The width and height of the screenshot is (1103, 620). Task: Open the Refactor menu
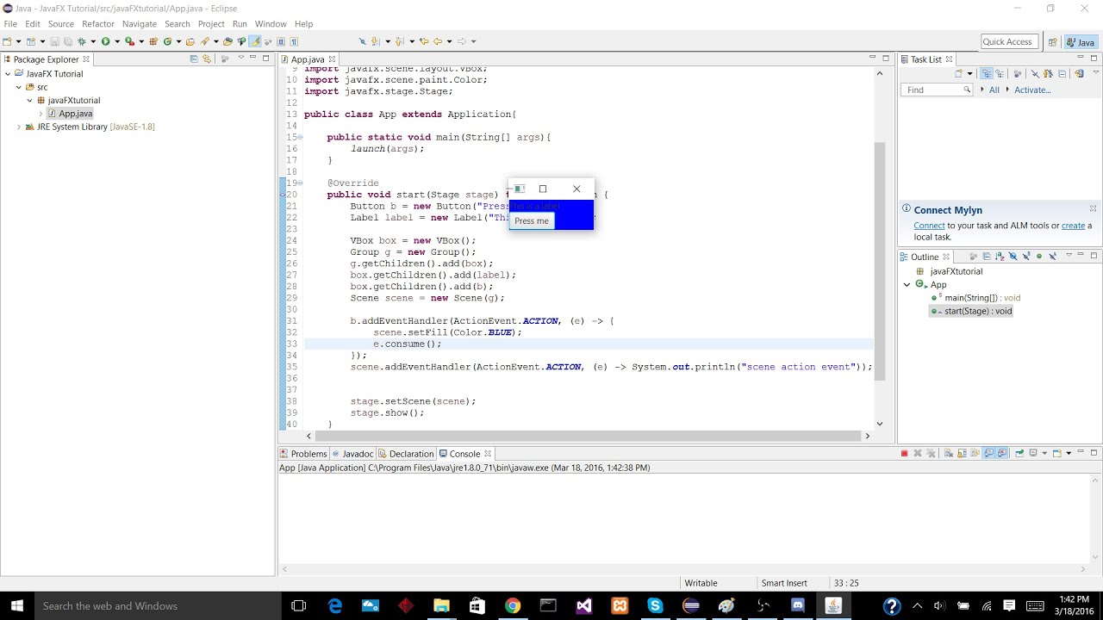98,23
